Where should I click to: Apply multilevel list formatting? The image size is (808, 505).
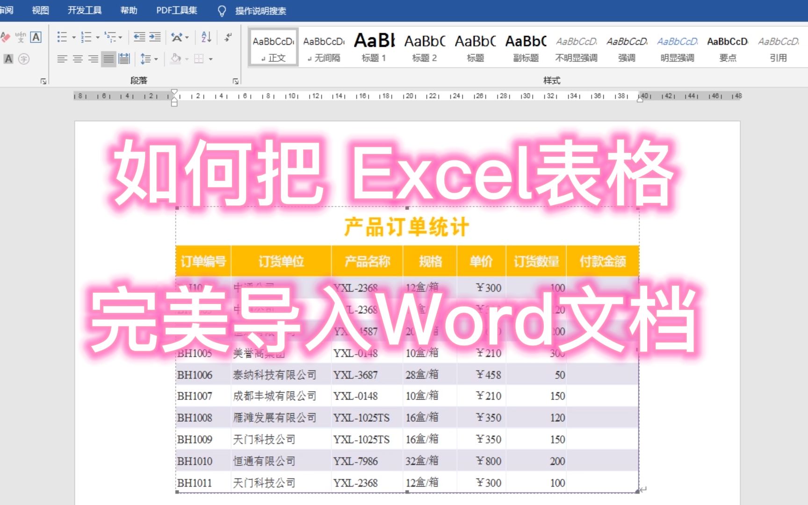[x=110, y=37]
